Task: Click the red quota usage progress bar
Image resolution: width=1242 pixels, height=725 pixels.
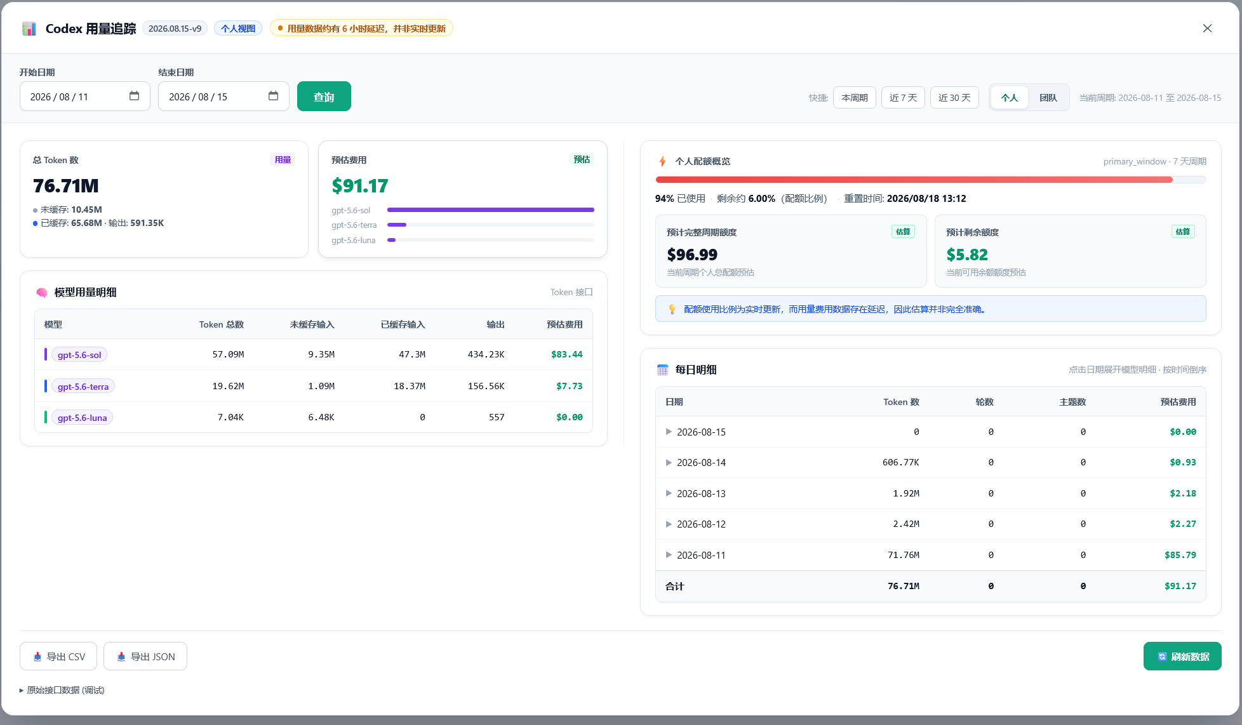Action: [930, 180]
